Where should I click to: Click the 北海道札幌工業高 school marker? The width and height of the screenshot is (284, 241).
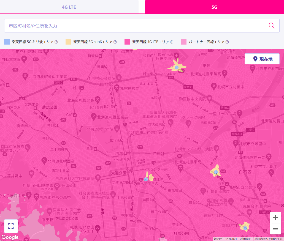93,117
